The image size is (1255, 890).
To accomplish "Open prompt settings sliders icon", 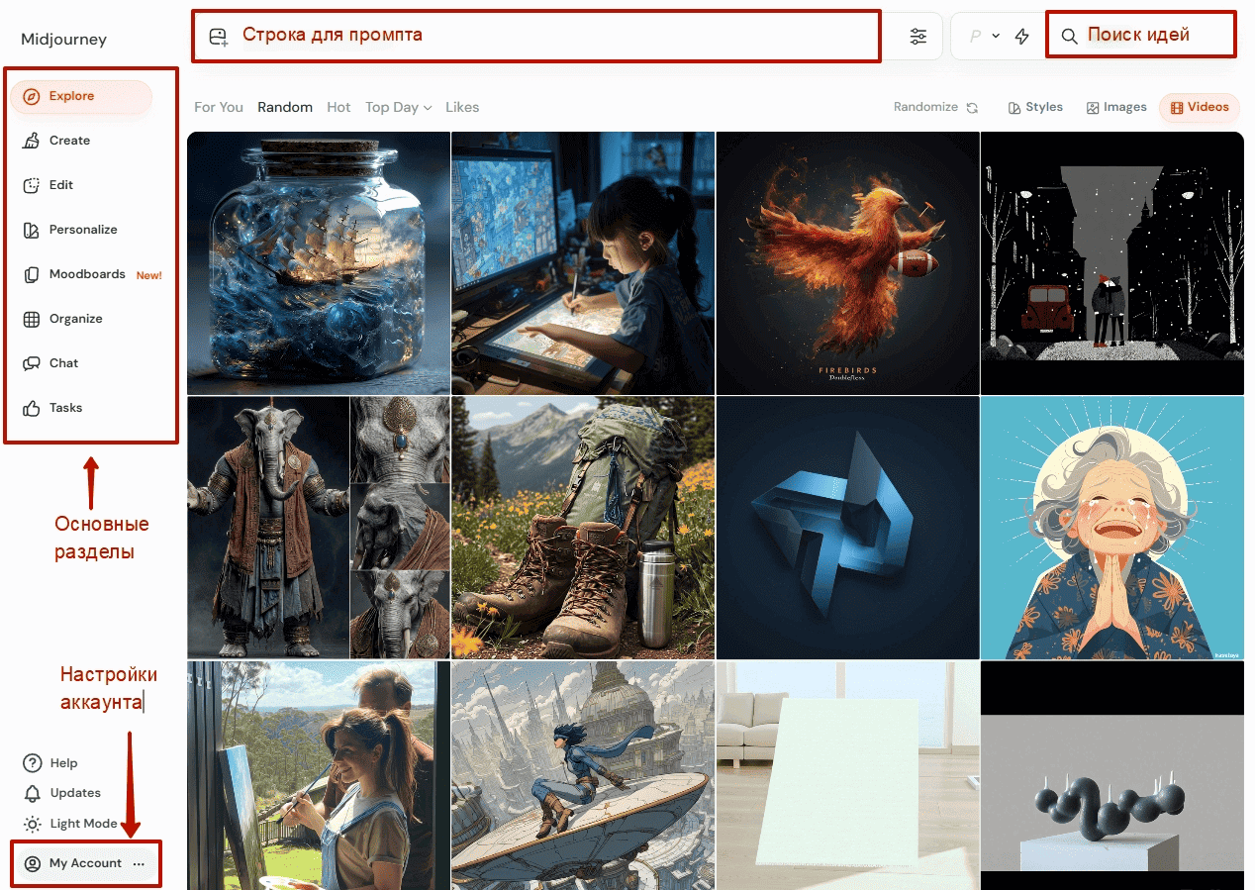I will pyautogui.click(x=918, y=37).
